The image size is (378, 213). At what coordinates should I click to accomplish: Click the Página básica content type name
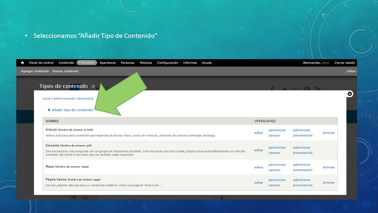click(56, 179)
